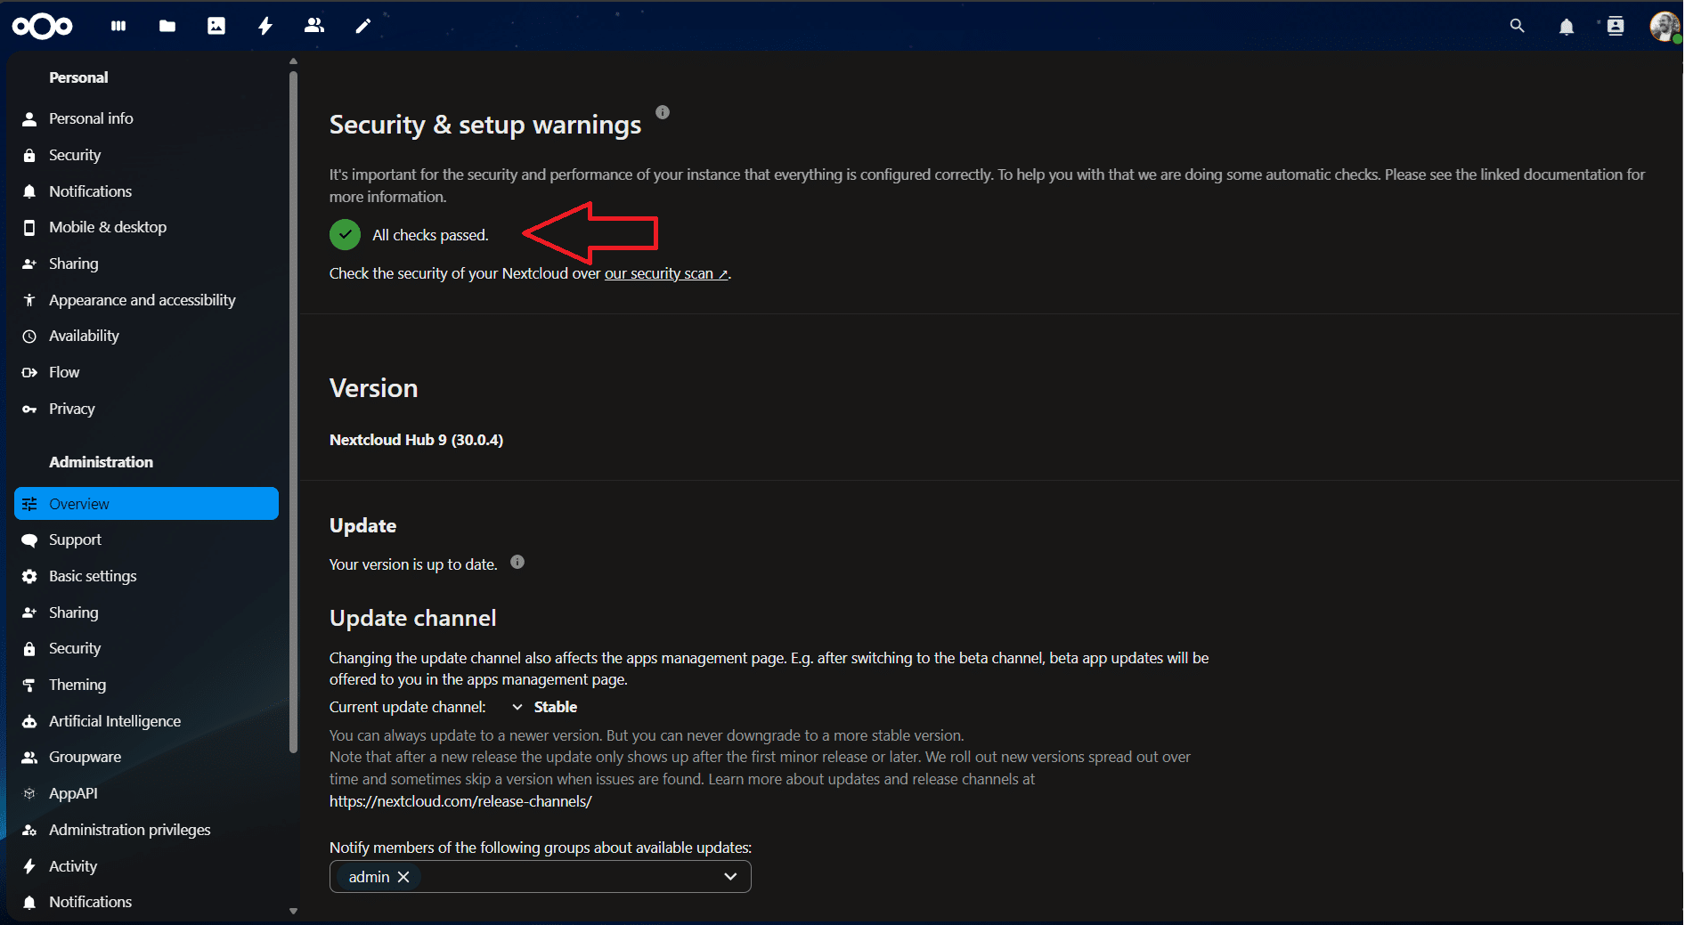
Task: Click the search magnifier icon
Action: (1517, 26)
